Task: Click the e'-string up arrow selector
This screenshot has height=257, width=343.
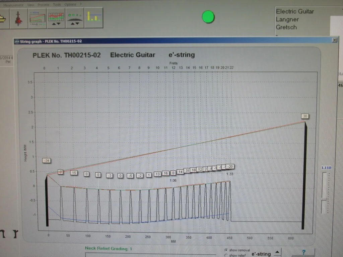Action: coord(277,253)
